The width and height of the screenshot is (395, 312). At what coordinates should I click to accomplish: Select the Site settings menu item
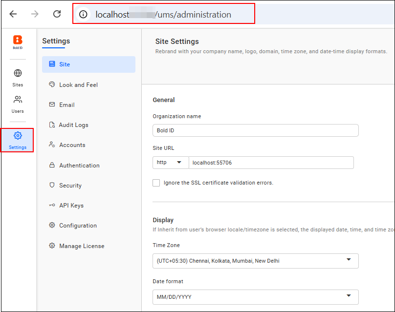tap(88, 64)
